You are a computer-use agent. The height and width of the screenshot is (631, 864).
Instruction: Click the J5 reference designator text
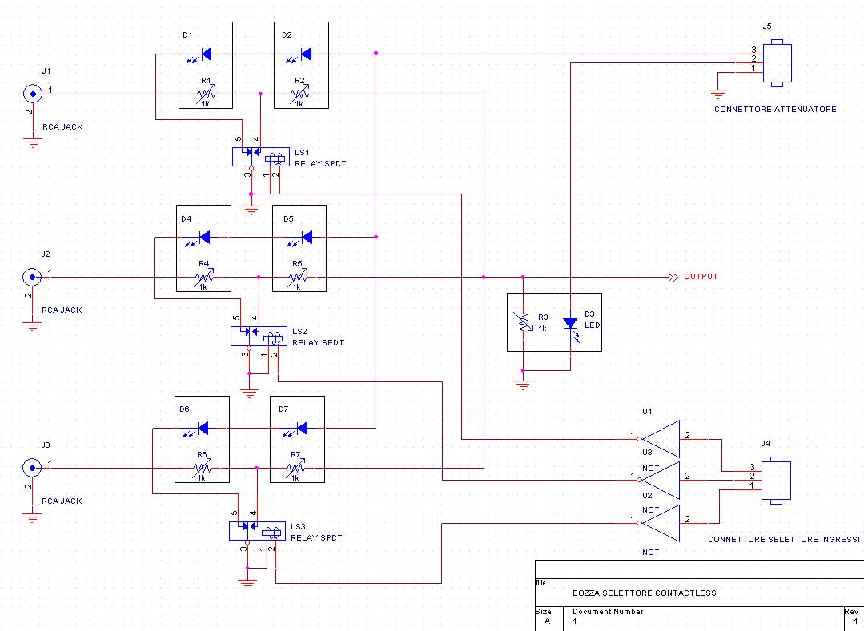click(x=767, y=26)
